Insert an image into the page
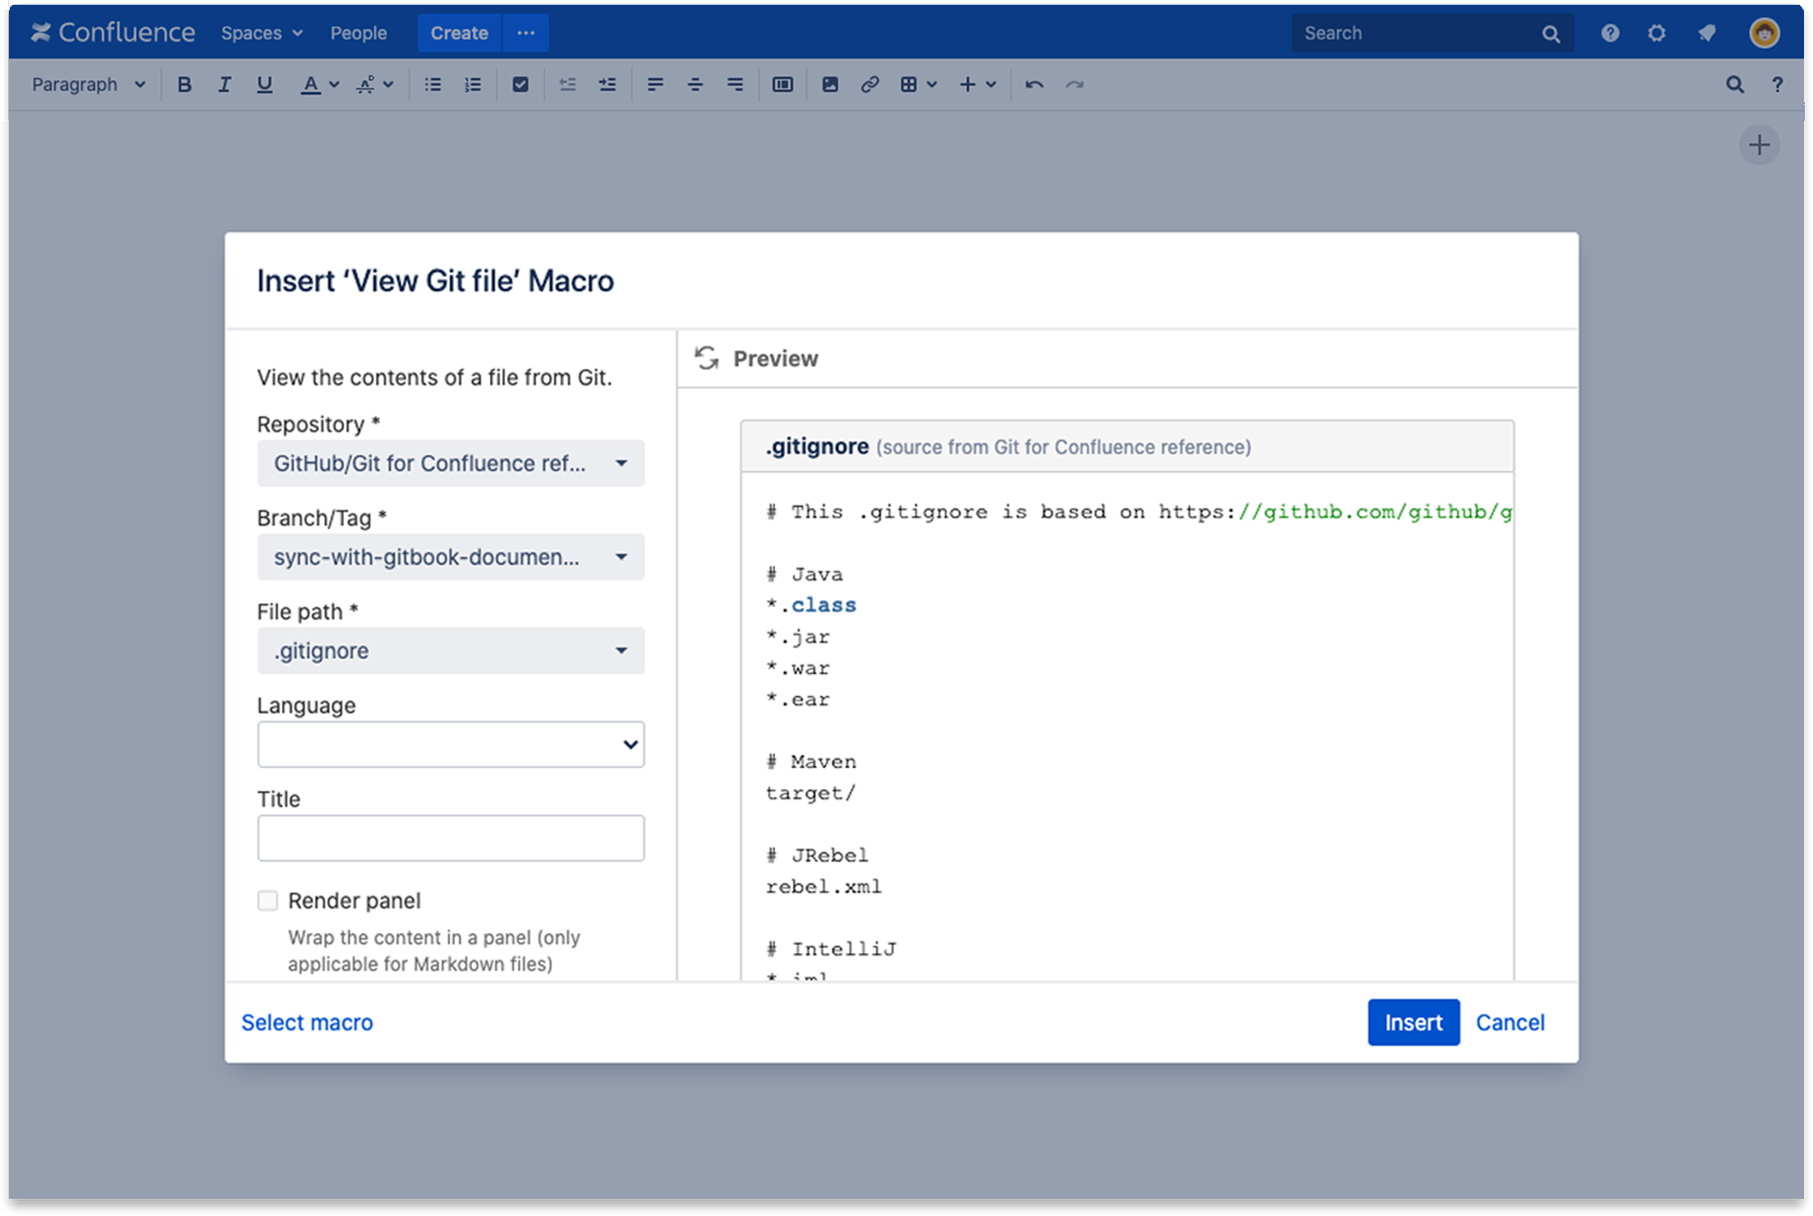The height and width of the screenshot is (1216, 1813). click(830, 84)
